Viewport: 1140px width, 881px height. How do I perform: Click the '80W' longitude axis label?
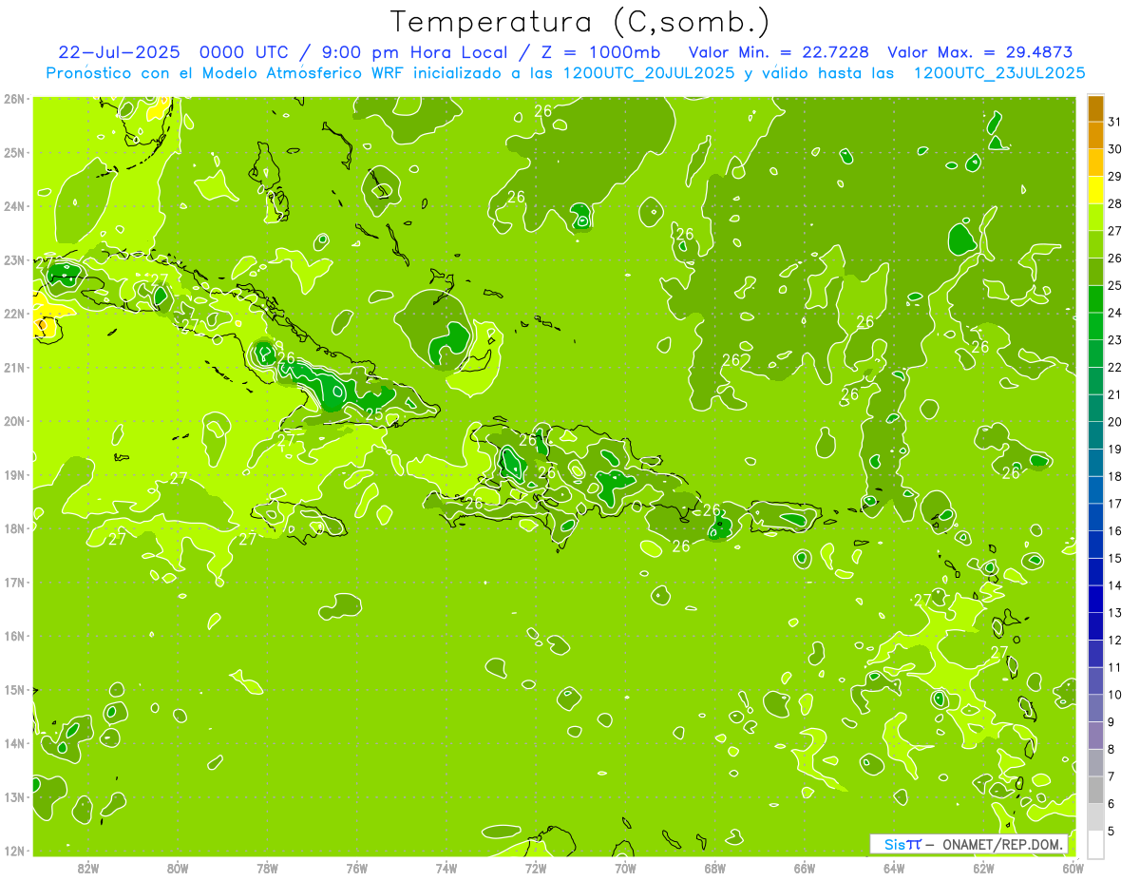click(178, 868)
